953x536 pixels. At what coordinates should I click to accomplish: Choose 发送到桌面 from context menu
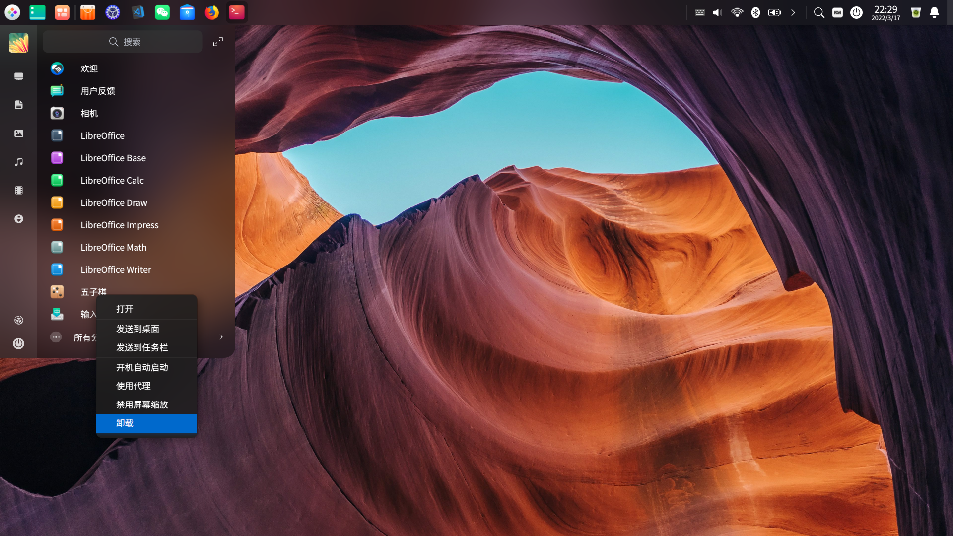[x=137, y=329]
